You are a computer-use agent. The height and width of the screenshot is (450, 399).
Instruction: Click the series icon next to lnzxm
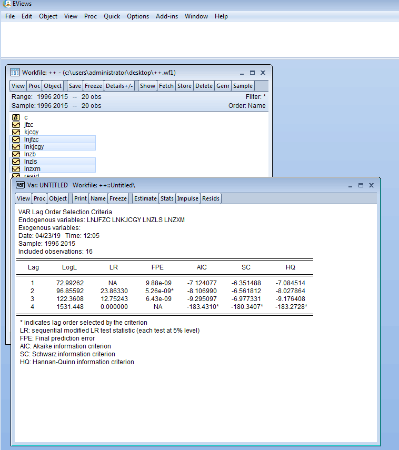(x=16, y=169)
